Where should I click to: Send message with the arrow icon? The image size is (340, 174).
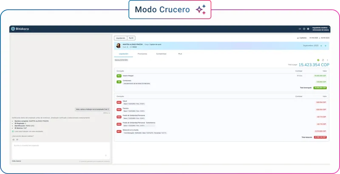pyautogui.click(x=106, y=155)
